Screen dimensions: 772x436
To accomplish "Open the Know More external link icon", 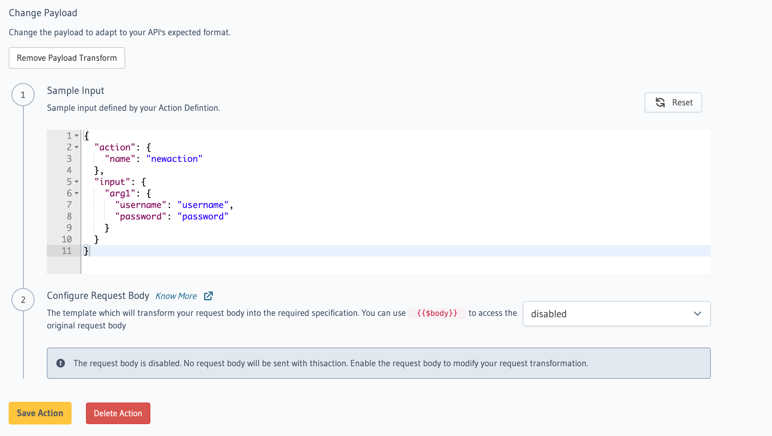I will tap(208, 296).
